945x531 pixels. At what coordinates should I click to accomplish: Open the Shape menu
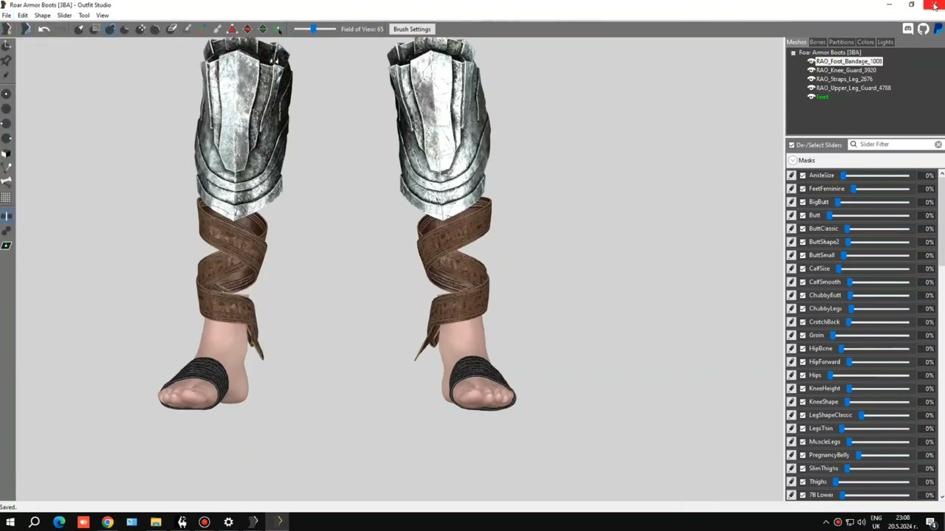(x=42, y=15)
